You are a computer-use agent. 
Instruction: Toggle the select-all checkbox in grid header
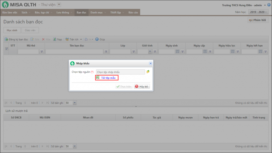(7, 49)
